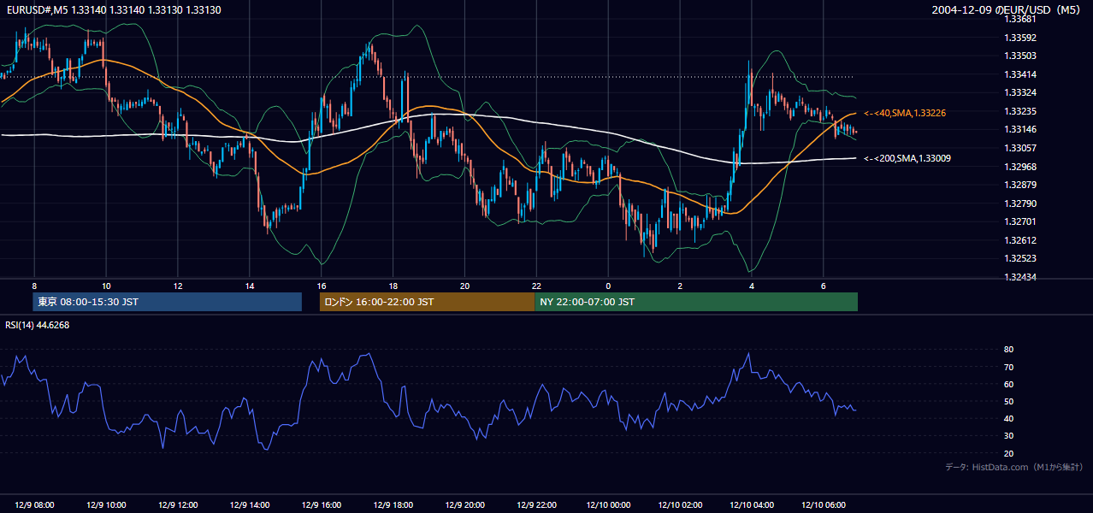Click price axis value 1.33592
This screenshot has height=513, width=1093.
(x=1020, y=38)
